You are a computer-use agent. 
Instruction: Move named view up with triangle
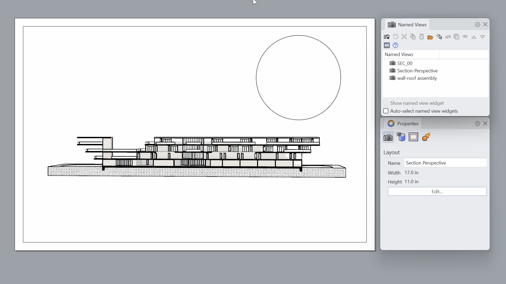pyautogui.click(x=474, y=37)
